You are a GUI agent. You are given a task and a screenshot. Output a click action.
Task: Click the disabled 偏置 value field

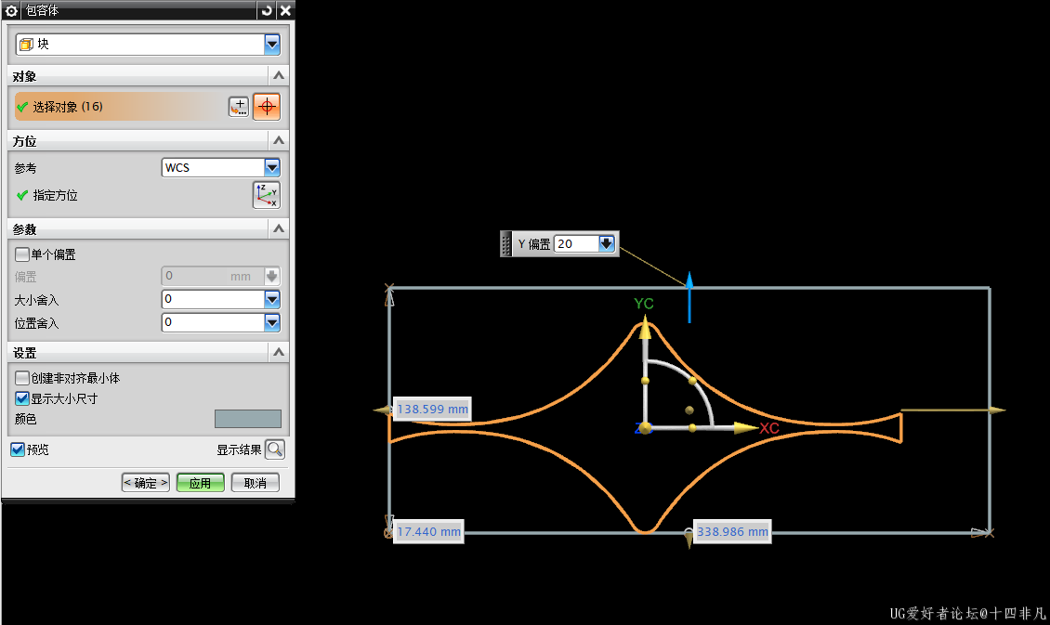point(213,276)
